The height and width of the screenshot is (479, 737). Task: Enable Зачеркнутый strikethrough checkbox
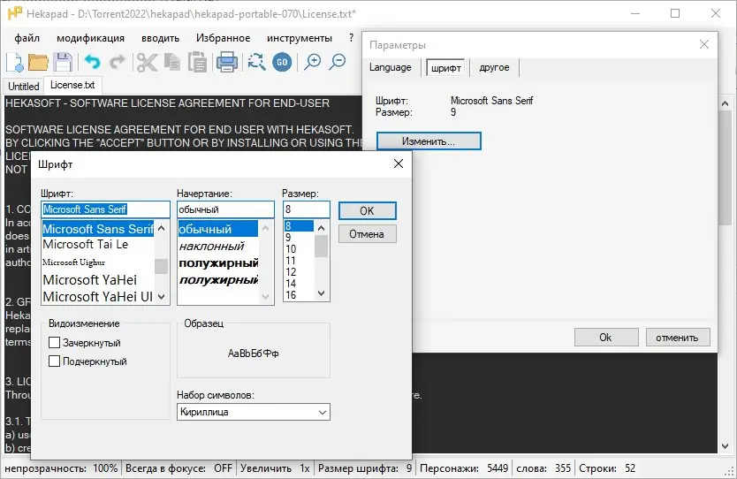(55, 343)
